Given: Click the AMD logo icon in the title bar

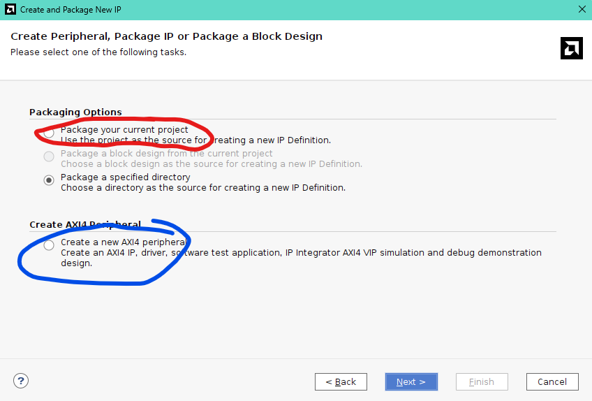Looking at the screenshot, I should click(x=10, y=10).
